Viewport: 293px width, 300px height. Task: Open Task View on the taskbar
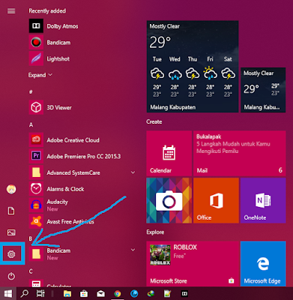click(x=40, y=293)
